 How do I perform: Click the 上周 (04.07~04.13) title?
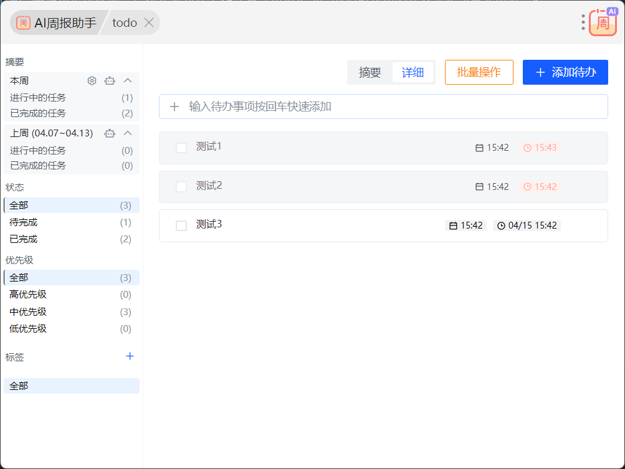[52, 133]
